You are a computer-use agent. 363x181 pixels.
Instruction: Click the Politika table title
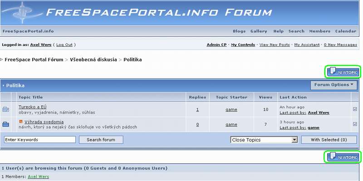[15, 86]
